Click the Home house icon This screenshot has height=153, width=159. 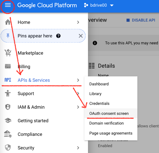(x=8, y=22)
